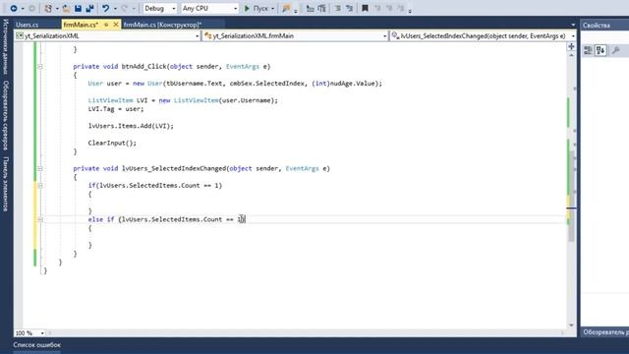Click the private void btnAdd_Click method signature
Image resolution: width=629 pixels, height=354 pixels.
pos(172,67)
